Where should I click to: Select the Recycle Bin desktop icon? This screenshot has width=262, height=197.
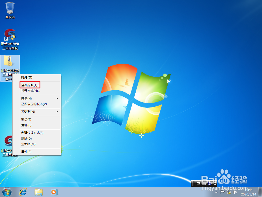tap(10, 10)
